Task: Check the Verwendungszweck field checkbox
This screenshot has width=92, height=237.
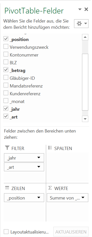Action: [x=6, y=46]
